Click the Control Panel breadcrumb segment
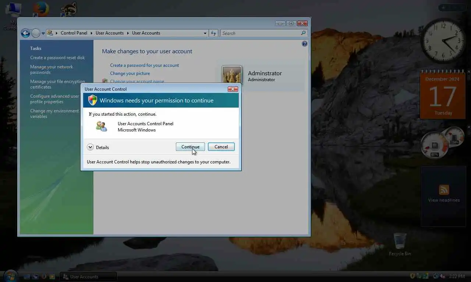 coord(74,33)
